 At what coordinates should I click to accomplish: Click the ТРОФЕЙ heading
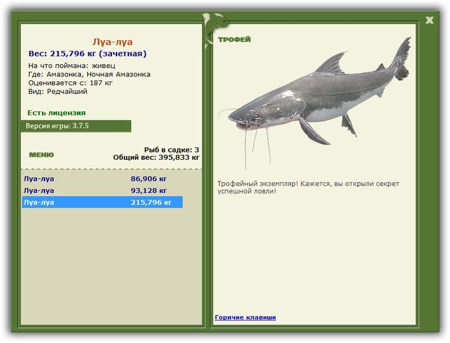pos(234,39)
